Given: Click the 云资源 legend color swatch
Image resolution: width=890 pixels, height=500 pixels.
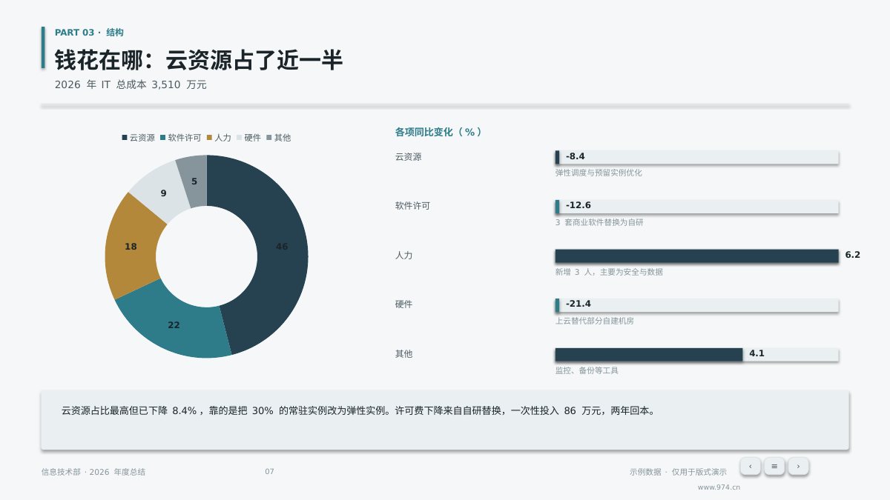Looking at the screenshot, I should (x=125, y=138).
